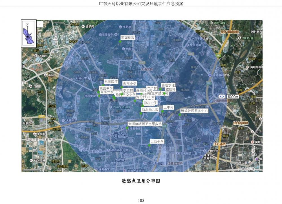Click the wind rose compass diagram
Image resolution: width=282 pixels, height=204 pixels.
(x=29, y=34)
